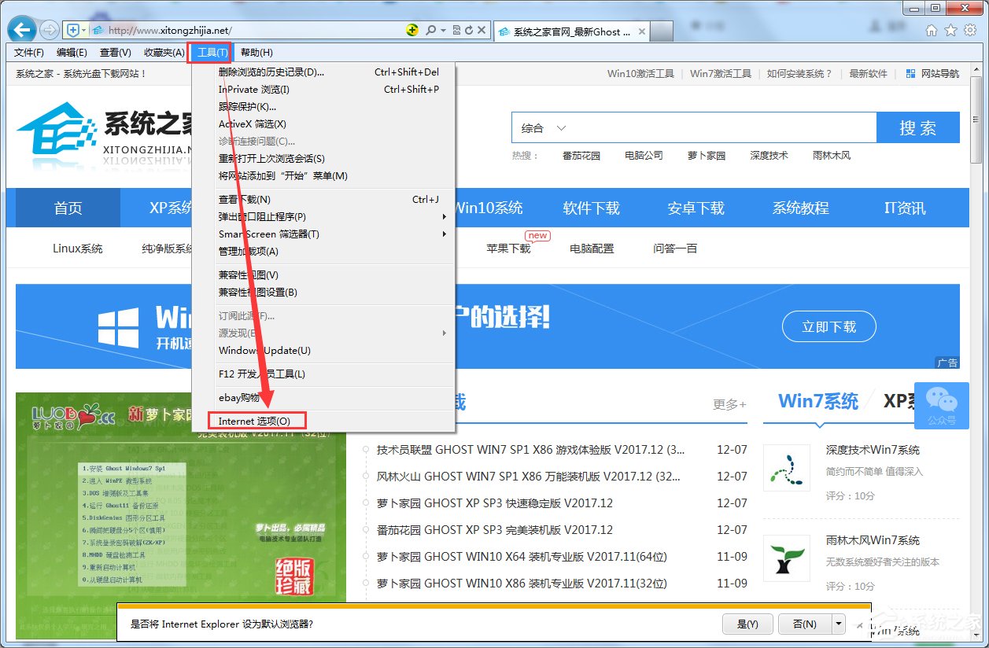Viewport: 989px width, 648px height.
Task: Open Favorites via the star icon
Action: click(950, 30)
